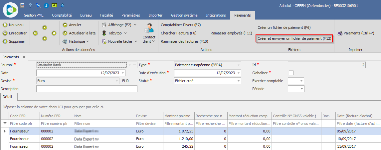This screenshot has height=150, width=381.
Task: Click Créer et envoyer un fichier de paiement (F12)
Action: click(x=294, y=38)
